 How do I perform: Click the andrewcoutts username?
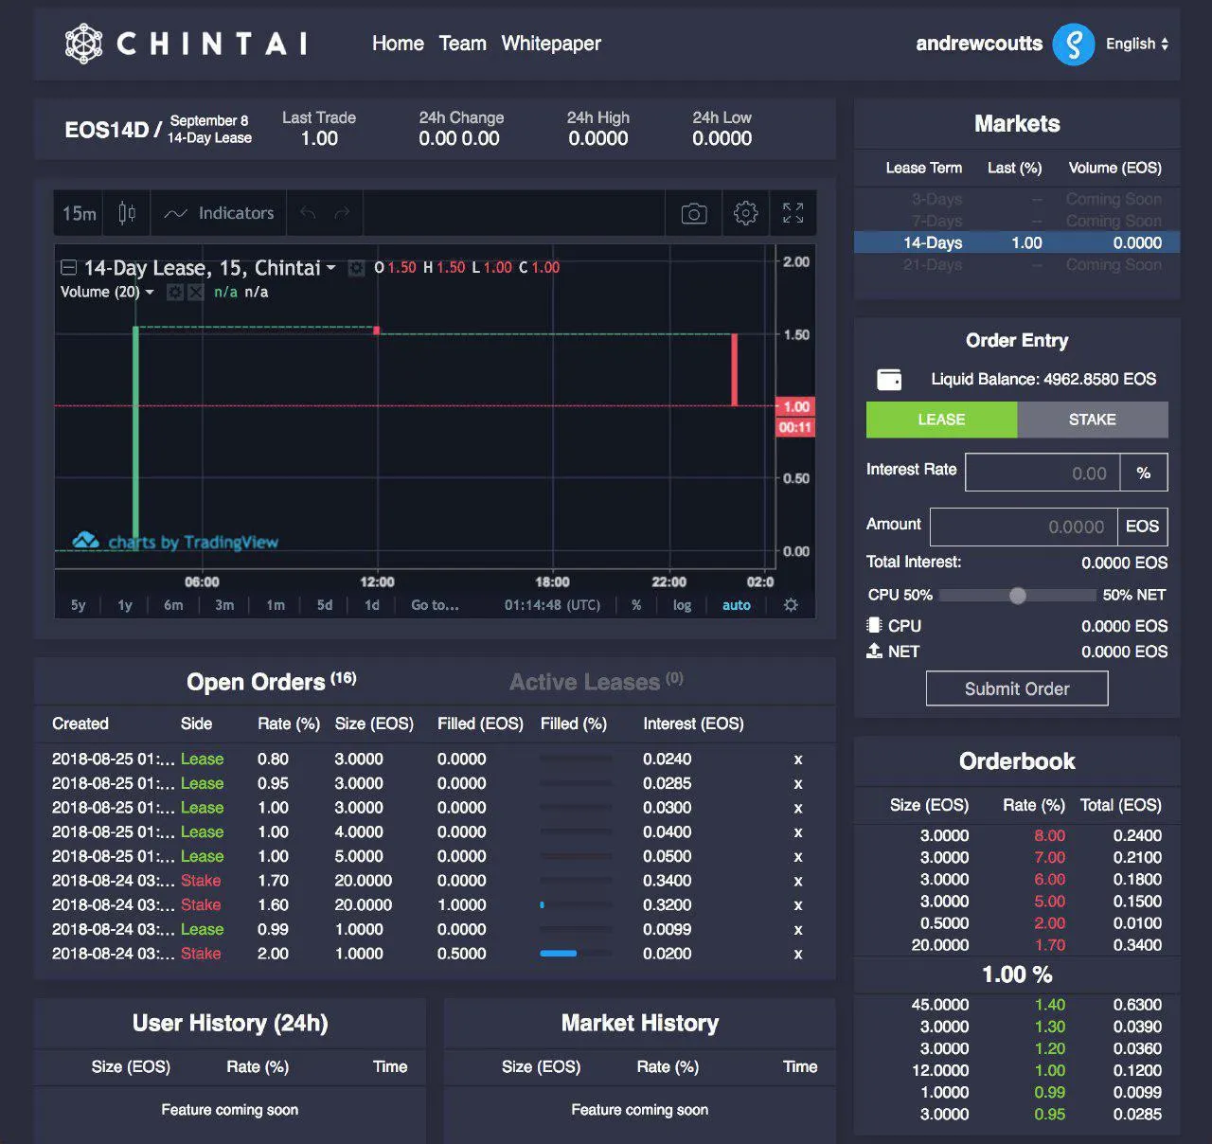979,44
